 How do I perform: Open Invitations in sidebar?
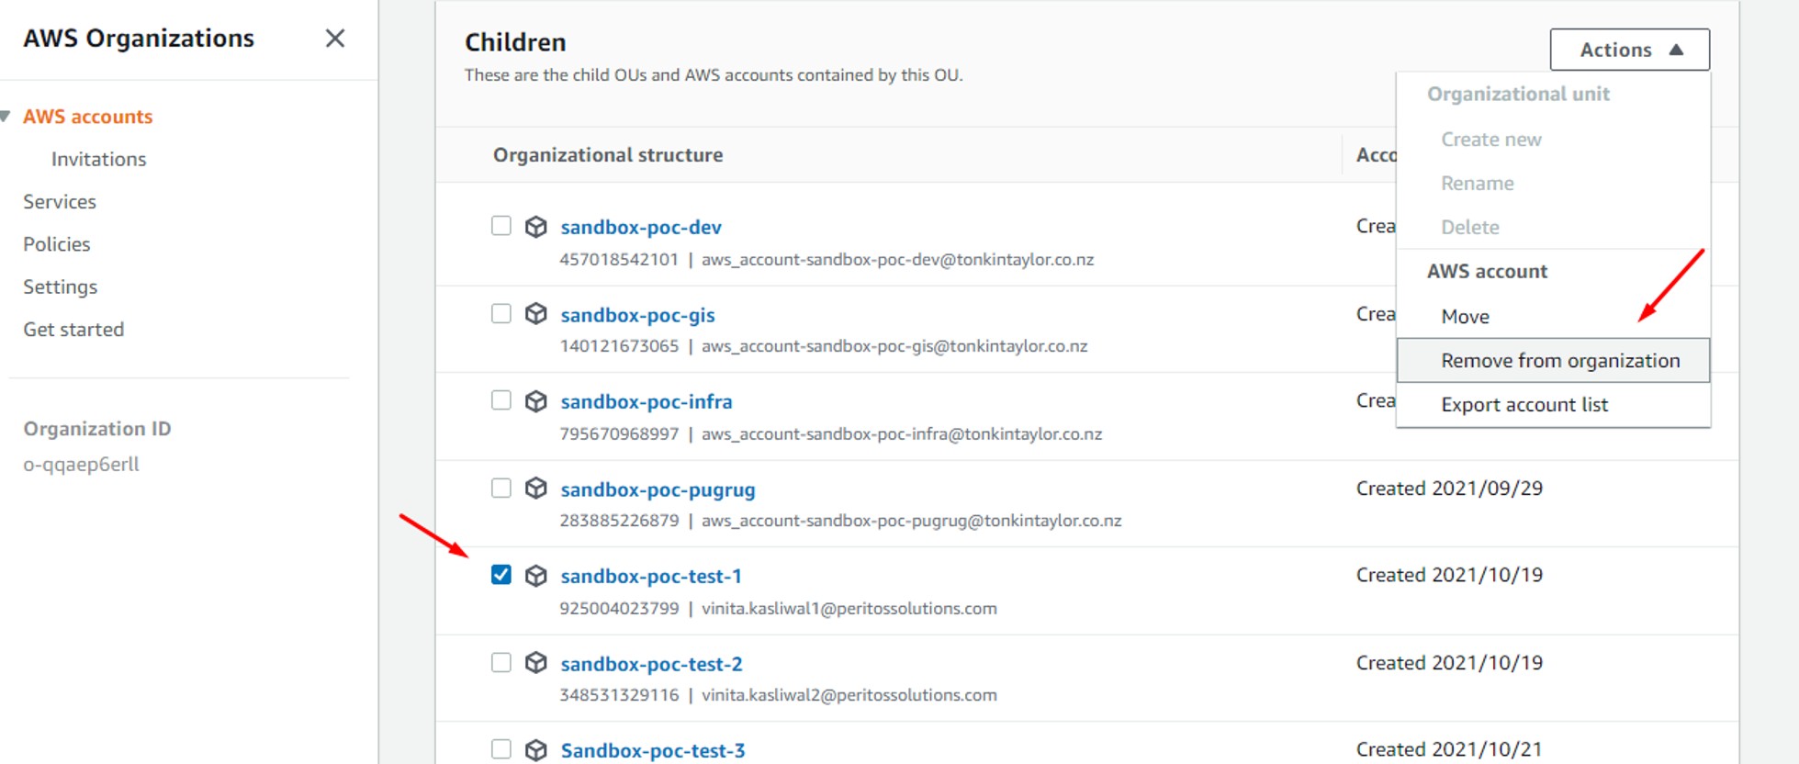(98, 159)
